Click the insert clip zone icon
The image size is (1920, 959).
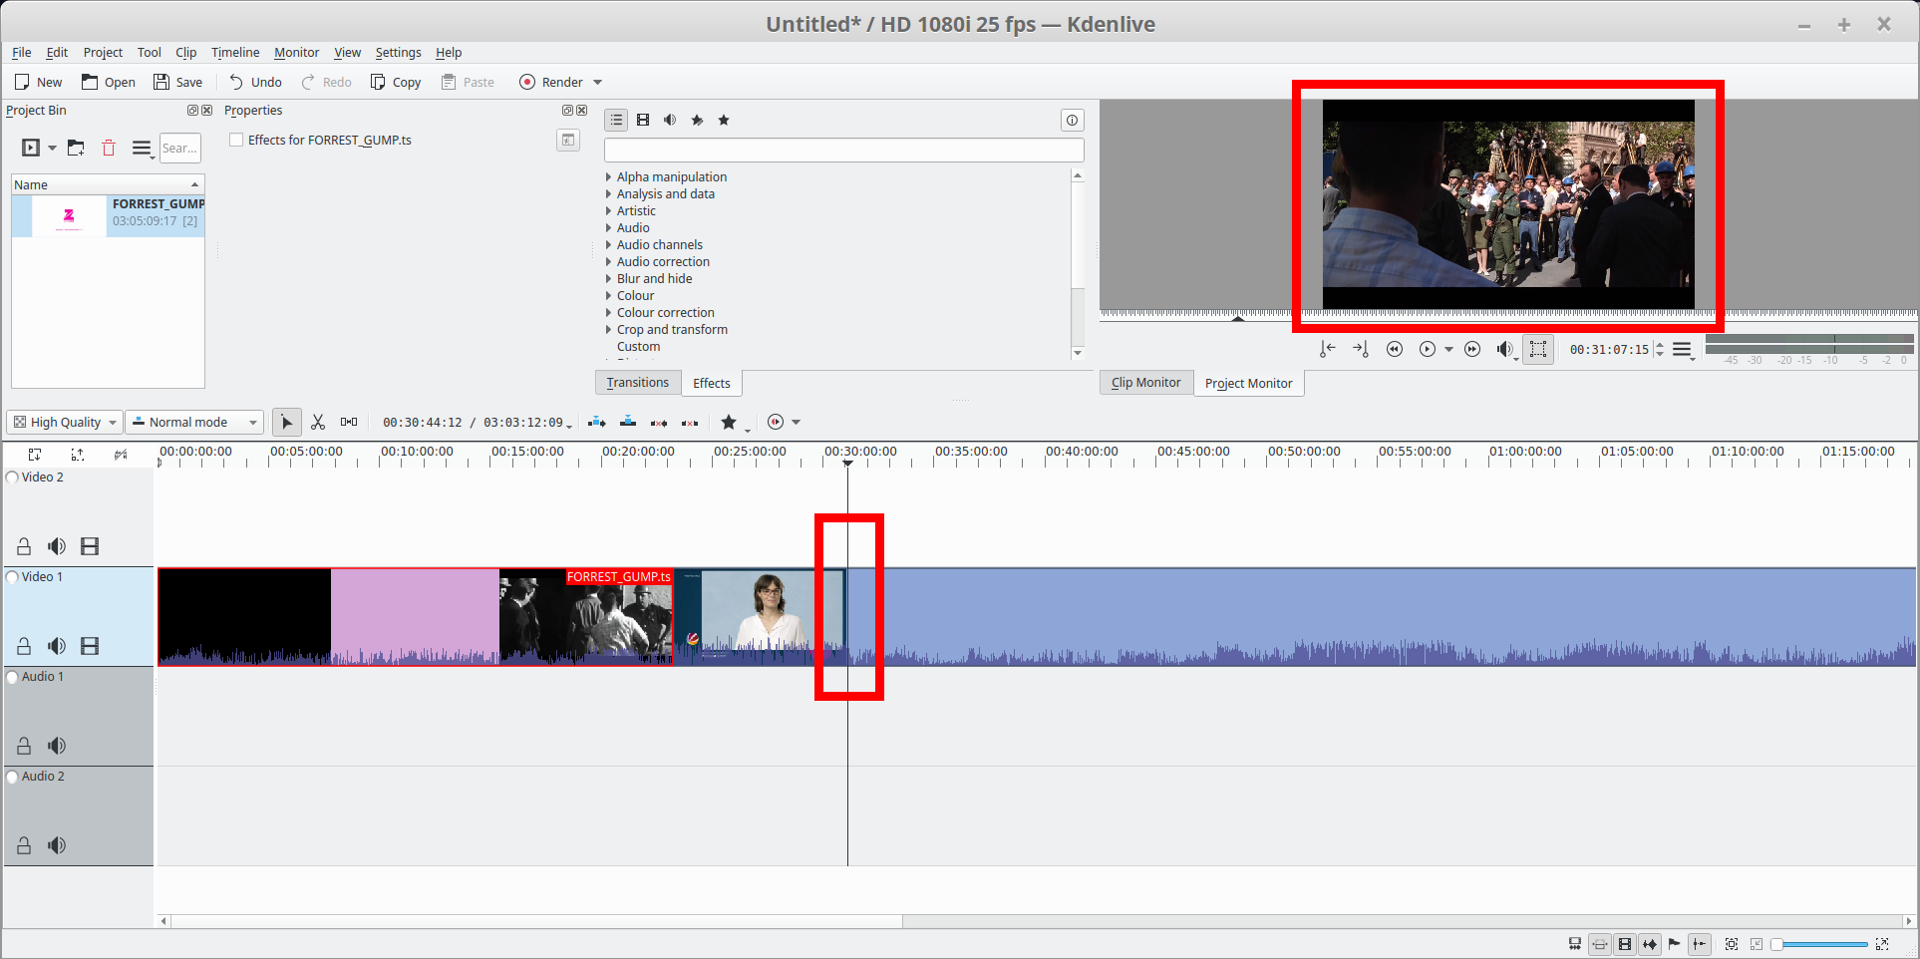click(x=597, y=423)
